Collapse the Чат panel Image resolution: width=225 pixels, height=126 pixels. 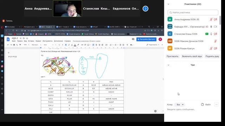168,65
